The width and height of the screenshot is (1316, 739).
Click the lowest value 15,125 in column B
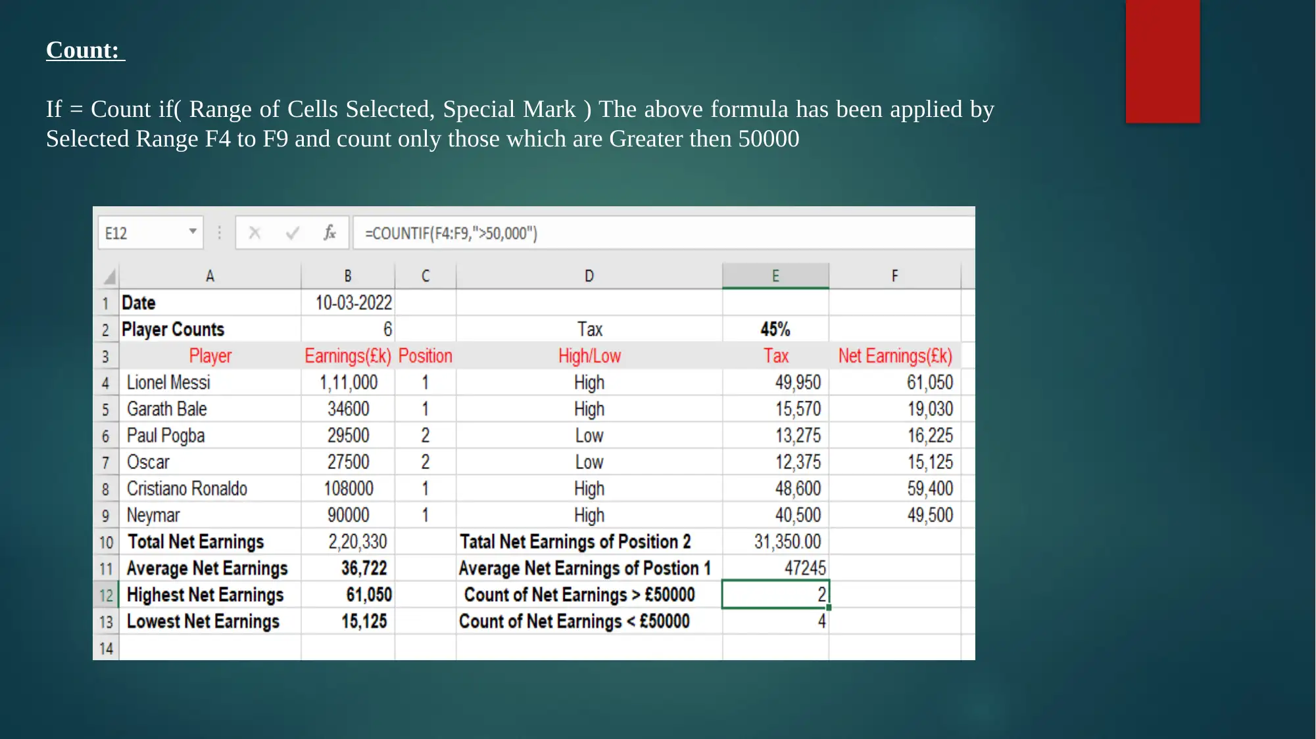point(348,621)
